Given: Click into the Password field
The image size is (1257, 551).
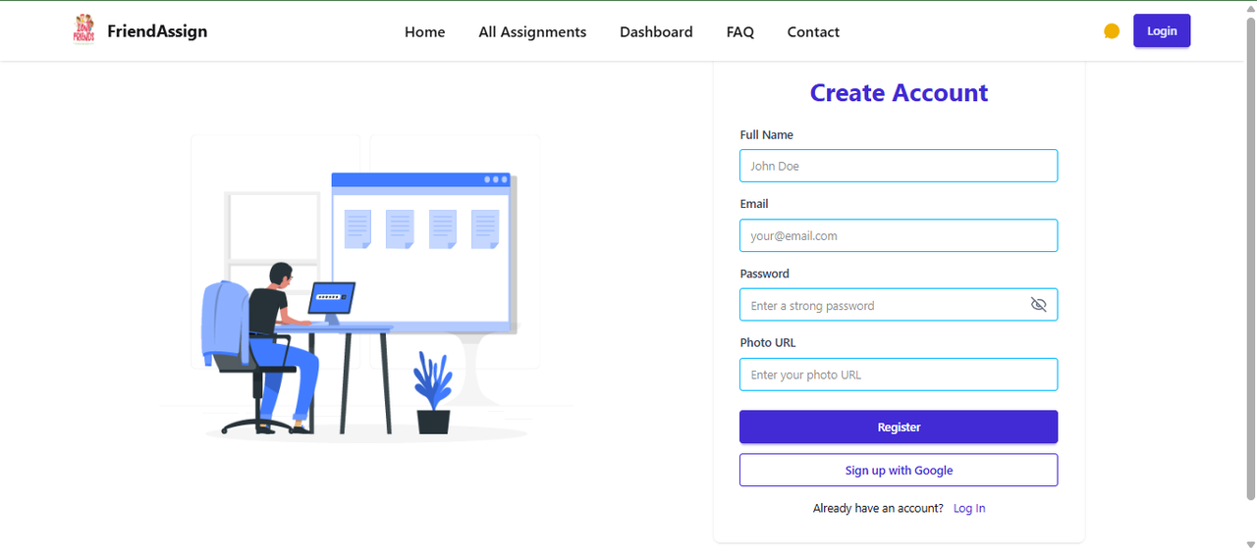Looking at the screenshot, I should coord(899,305).
